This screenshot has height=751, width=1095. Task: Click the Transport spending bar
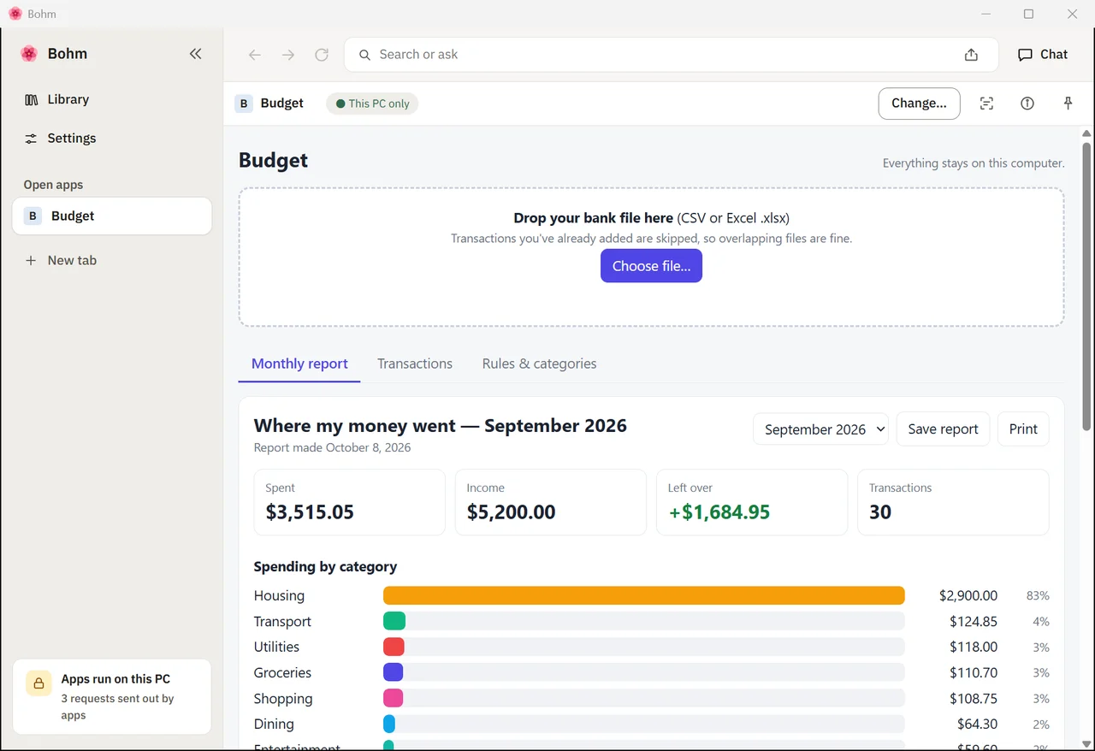(x=394, y=621)
